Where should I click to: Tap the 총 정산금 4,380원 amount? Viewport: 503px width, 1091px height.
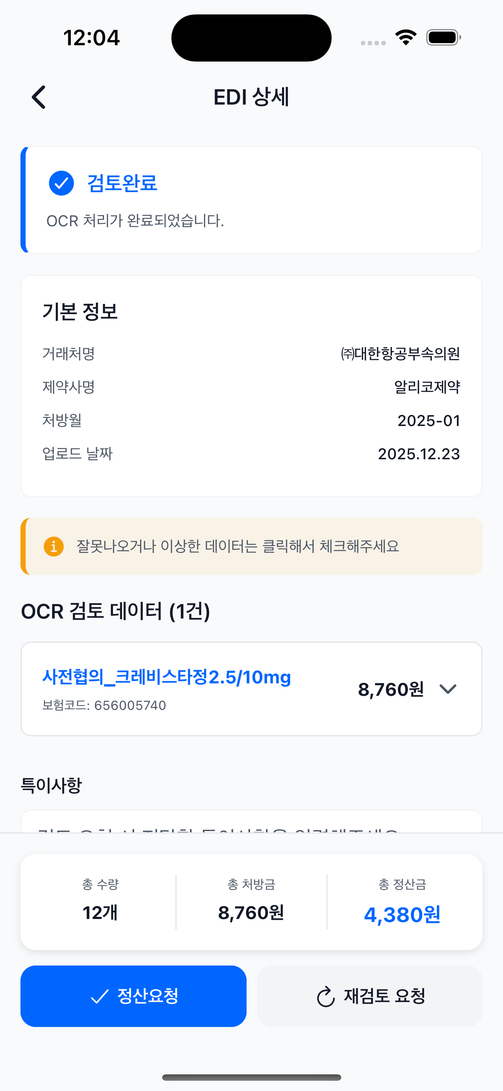[402, 915]
